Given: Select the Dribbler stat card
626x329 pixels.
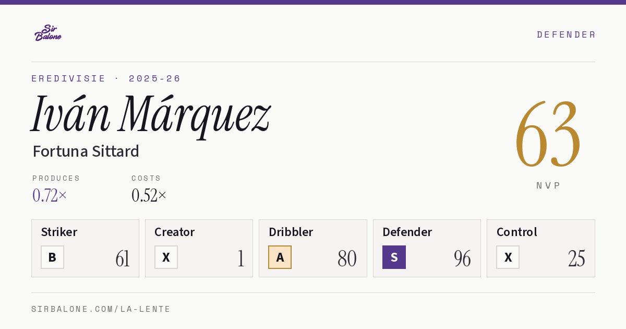Looking at the screenshot, I should click(x=313, y=248).
